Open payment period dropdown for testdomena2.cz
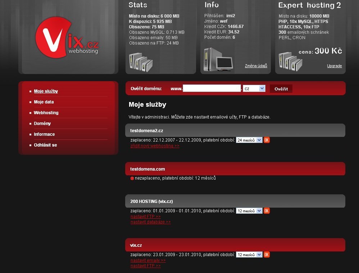The width and height of the screenshot is (359, 273). (x=249, y=140)
